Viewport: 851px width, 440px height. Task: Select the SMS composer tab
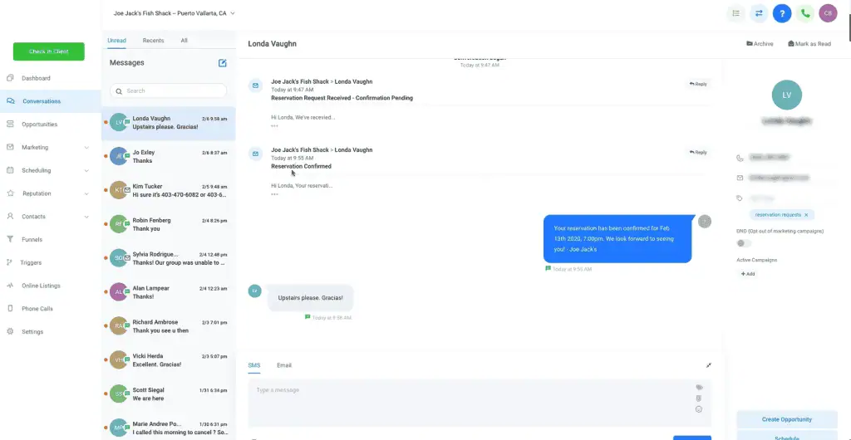pyautogui.click(x=254, y=365)
